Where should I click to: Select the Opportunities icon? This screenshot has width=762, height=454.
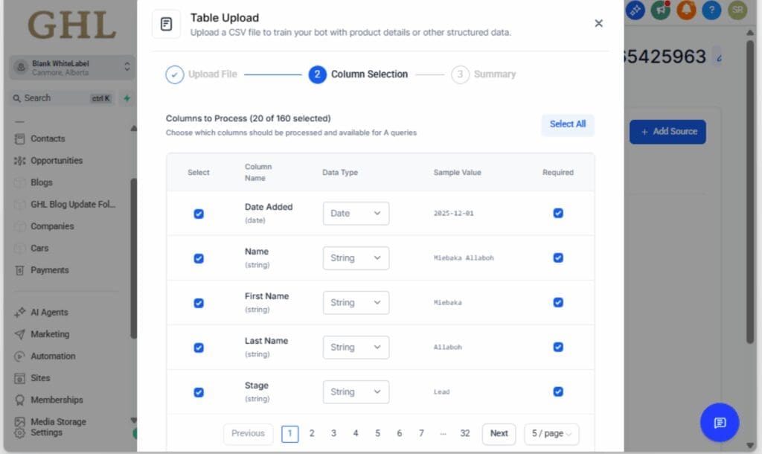click(x=19, y=160)
